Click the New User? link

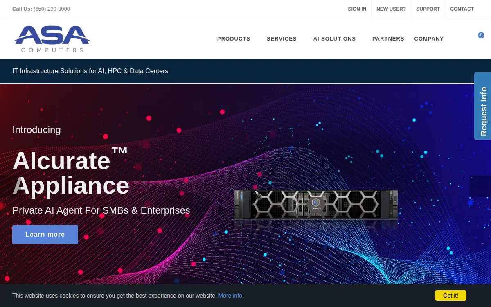tap(391, 9)
